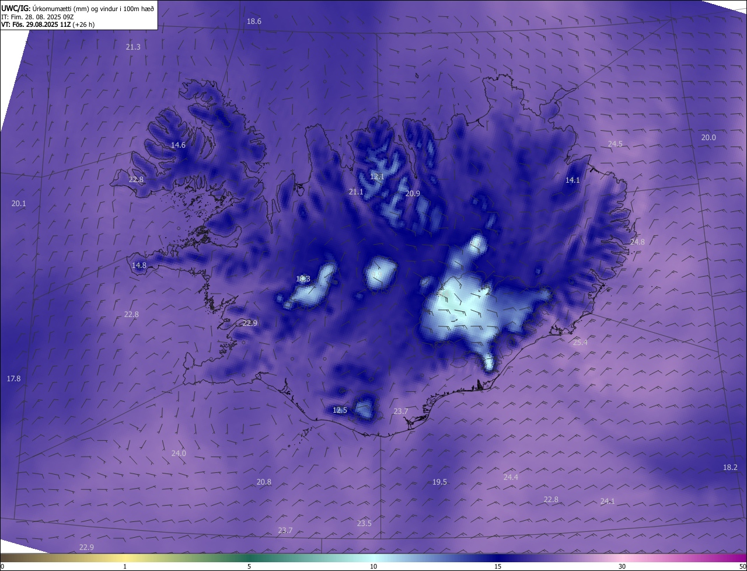Click the 24.5 value label

pos(615,144)
